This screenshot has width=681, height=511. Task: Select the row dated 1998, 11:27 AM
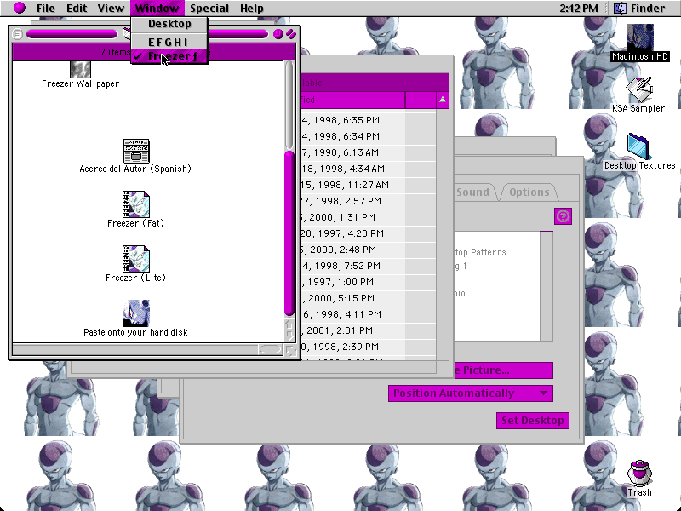click(369, 185)
